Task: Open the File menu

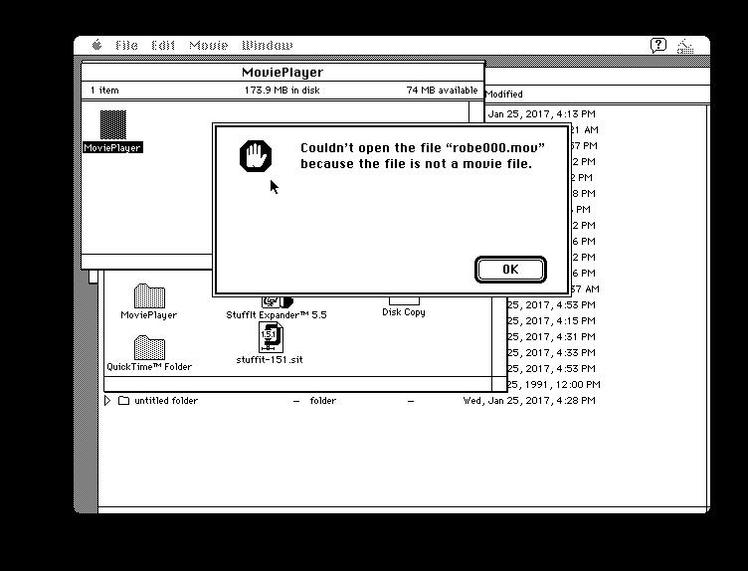Action: [126, 46]
